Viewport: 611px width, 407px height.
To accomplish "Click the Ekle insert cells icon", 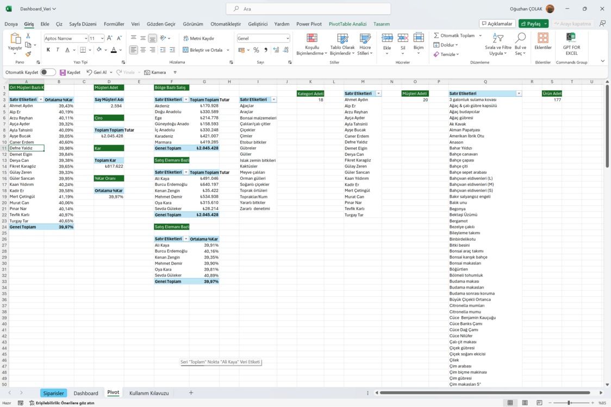I will tap(387, 38).
